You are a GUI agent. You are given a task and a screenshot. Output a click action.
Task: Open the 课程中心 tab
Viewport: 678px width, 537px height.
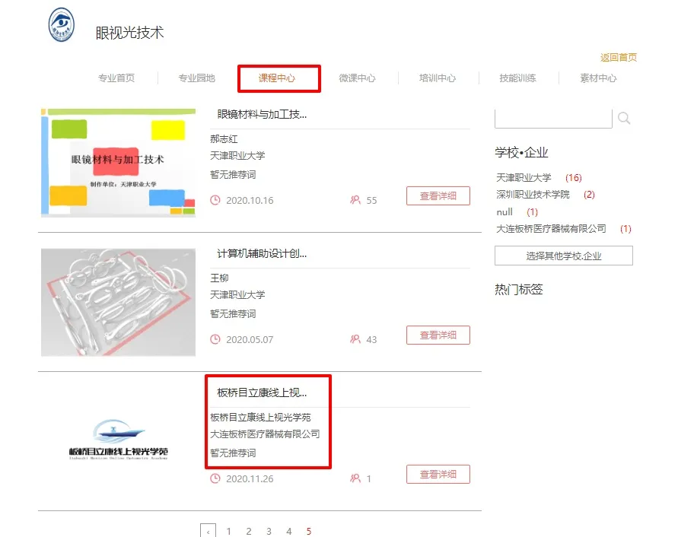tap(277, 78)
